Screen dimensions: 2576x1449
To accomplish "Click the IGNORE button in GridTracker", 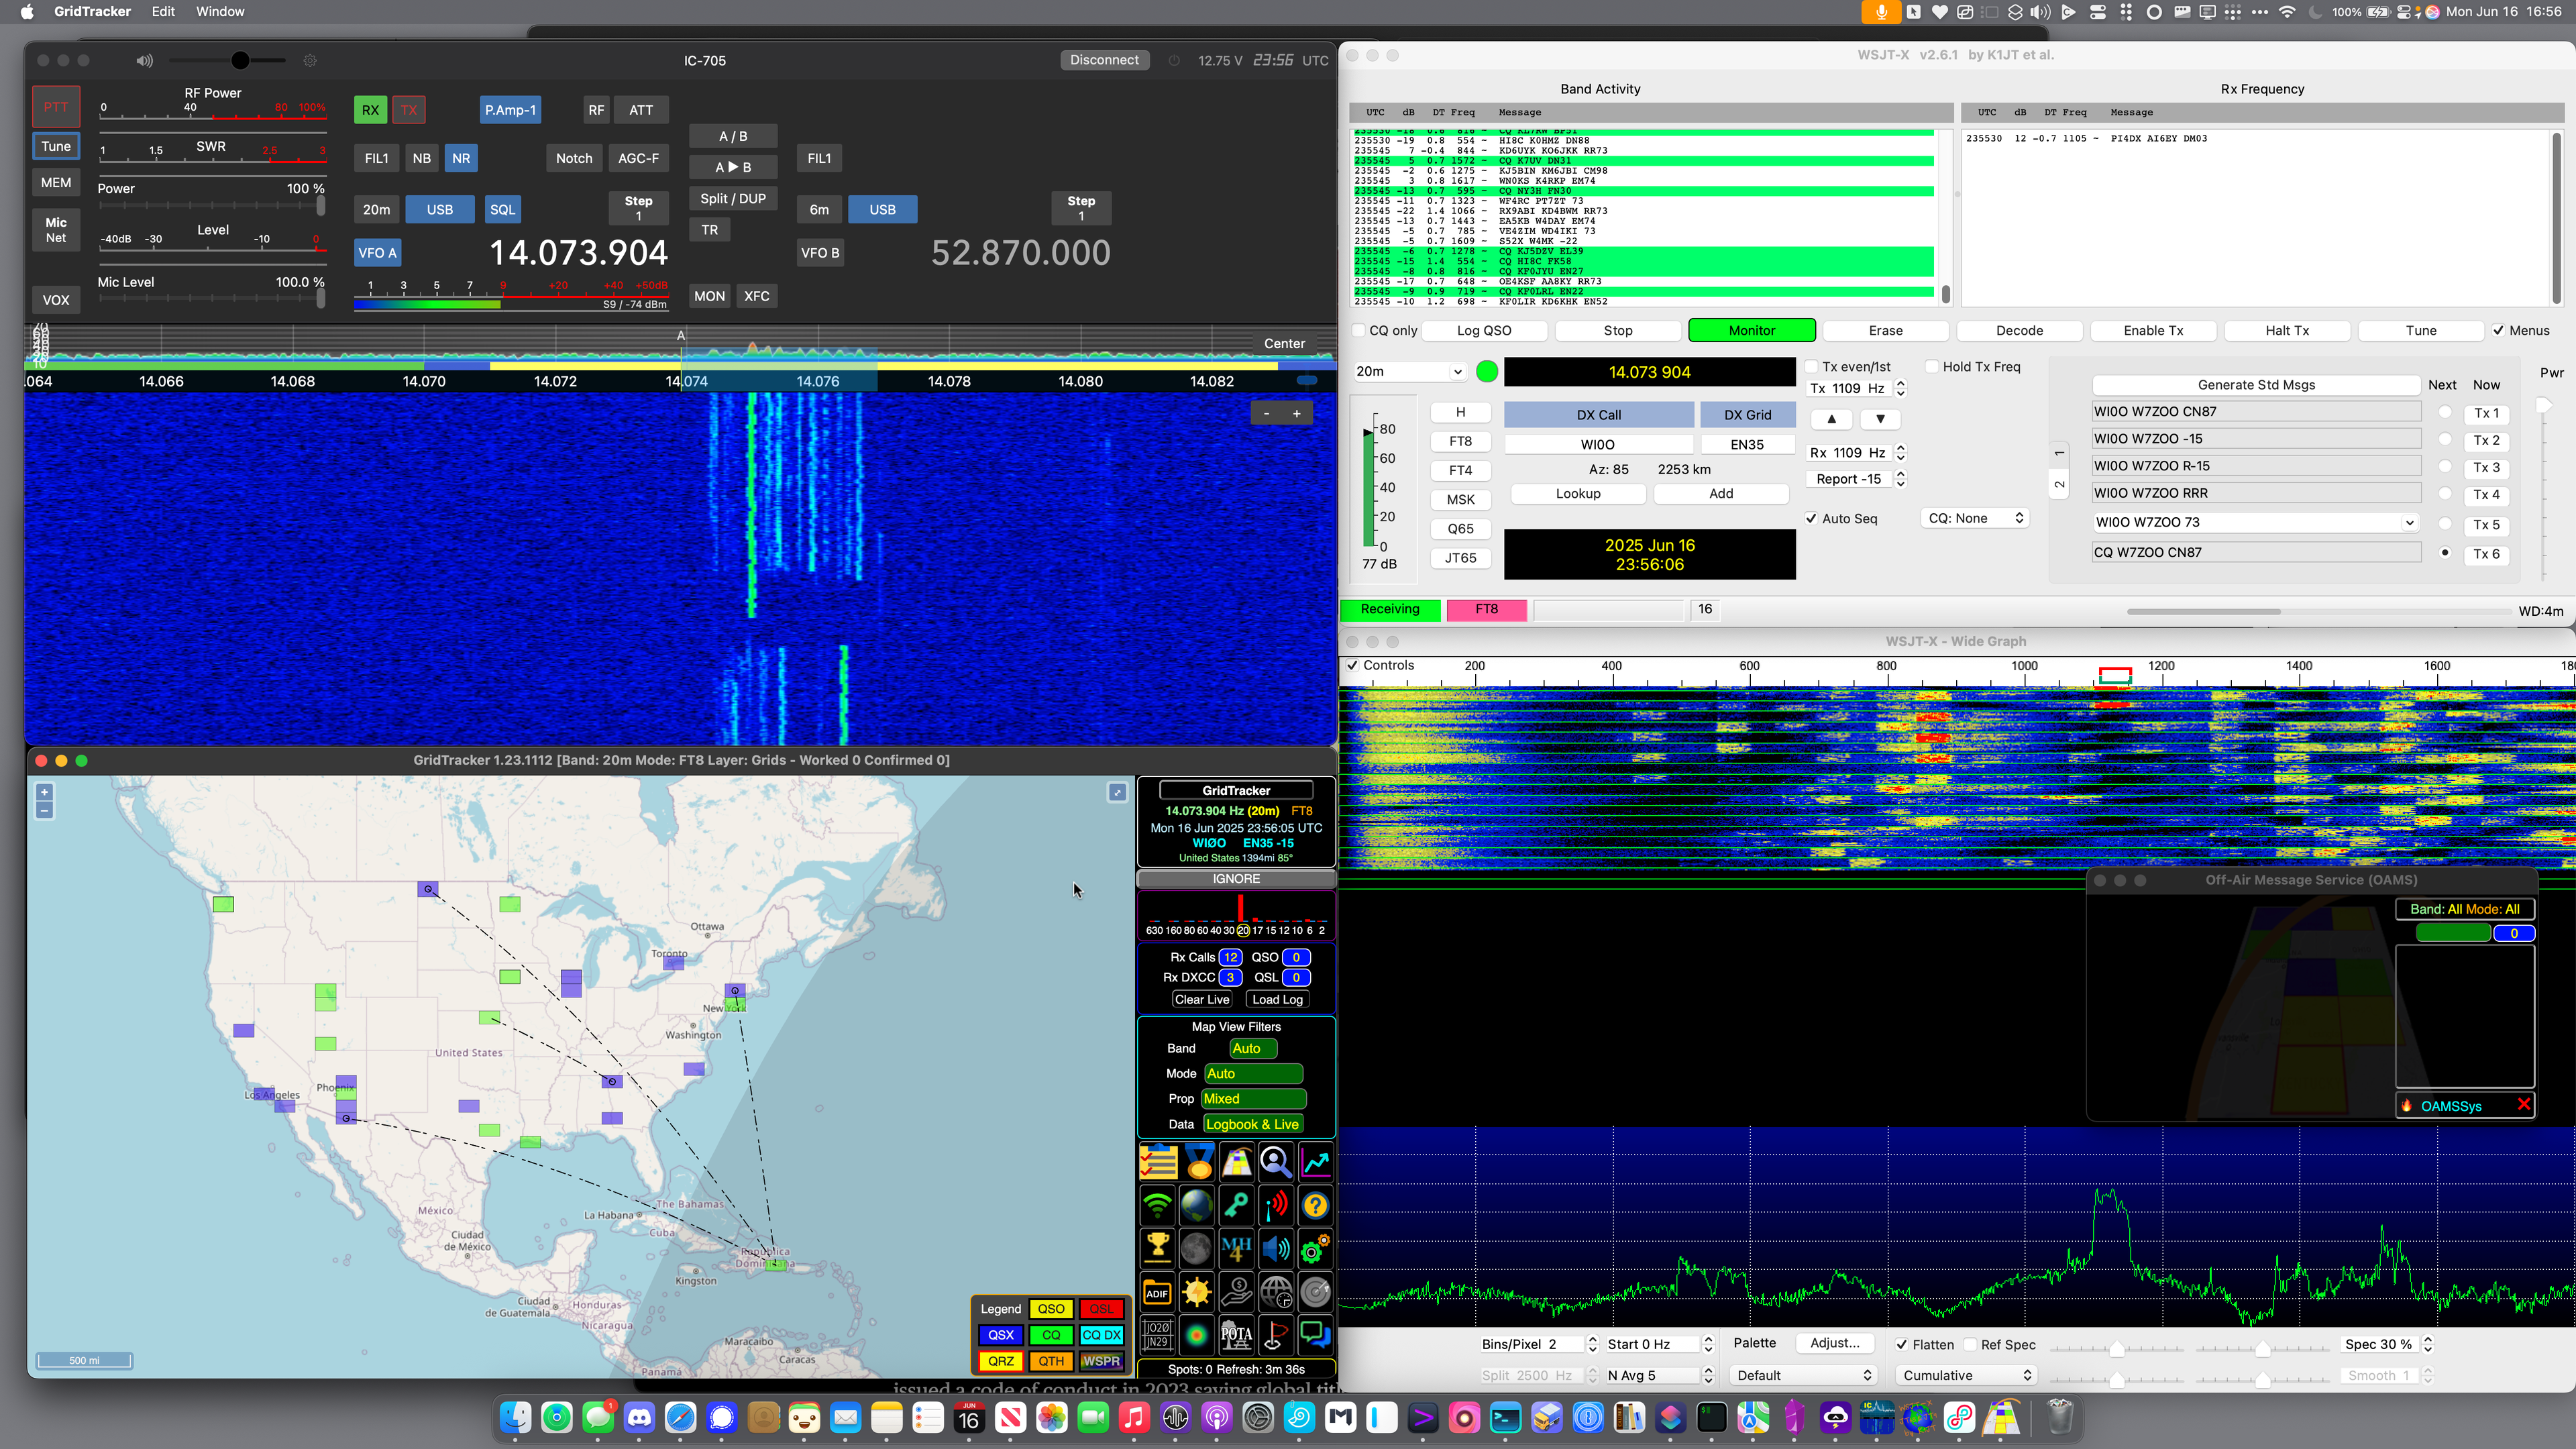I will (x=1236, y=879).
